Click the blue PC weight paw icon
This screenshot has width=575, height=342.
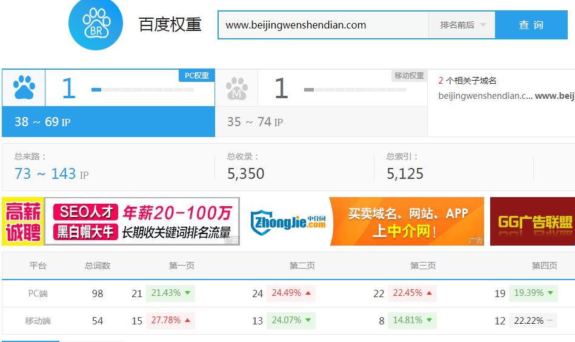coord(24,89)
